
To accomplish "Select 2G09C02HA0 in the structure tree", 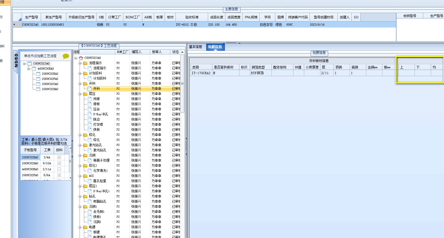I will coord(50,89).
